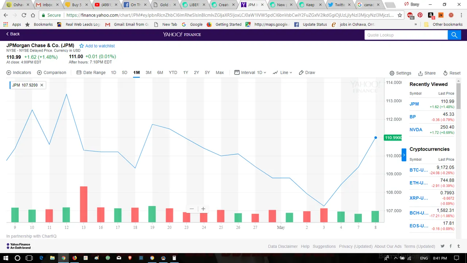Screen dimensions: 467x263
Task: Select the 6M range
Action: [160, 72]
